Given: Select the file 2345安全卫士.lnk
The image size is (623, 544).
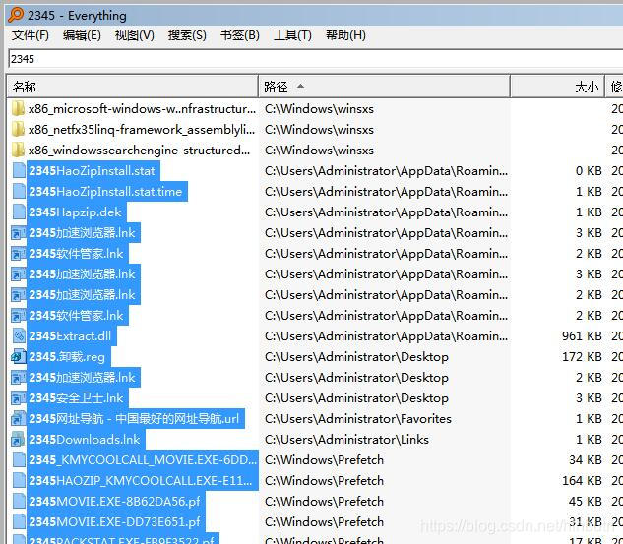Looking at the screenshot, I should (x=76, y=397).
